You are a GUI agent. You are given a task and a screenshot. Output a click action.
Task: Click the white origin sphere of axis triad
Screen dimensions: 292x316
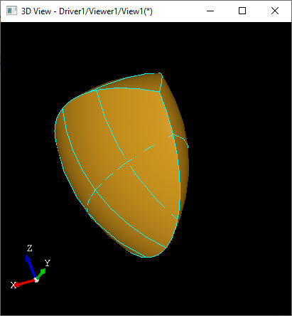click(36, 280)
